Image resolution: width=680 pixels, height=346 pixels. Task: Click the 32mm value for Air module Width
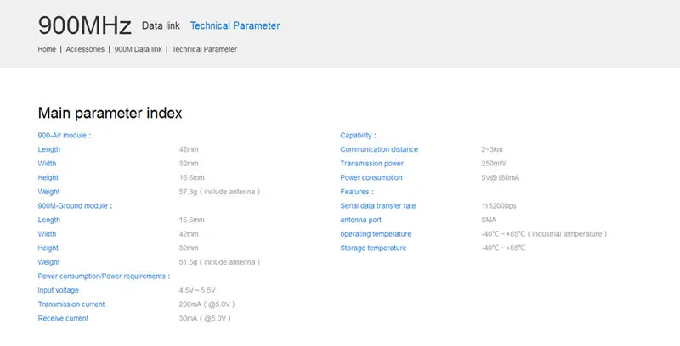coord(189,164)
